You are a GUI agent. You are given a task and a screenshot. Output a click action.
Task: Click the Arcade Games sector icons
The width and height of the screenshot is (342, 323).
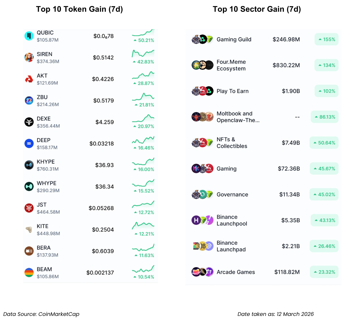(202, 272)
